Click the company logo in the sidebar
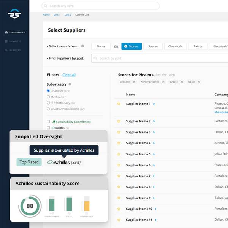This screenshot has width=228, height=228. coord(14,14)
